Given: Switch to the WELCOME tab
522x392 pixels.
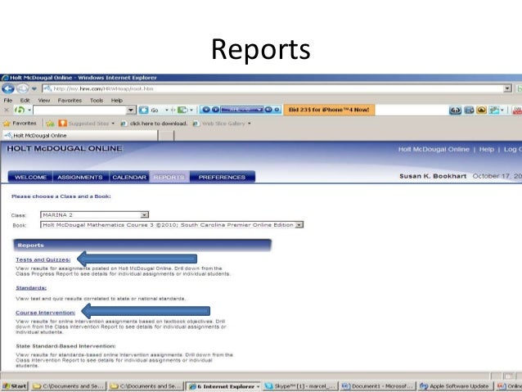Looking at the screenshot, I should pyautogui.click(x=30, y=178).
